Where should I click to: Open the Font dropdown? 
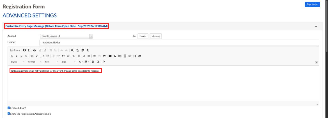click(x=52, y=62)
